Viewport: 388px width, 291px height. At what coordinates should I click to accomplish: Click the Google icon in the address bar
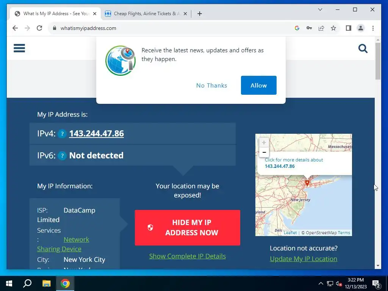pos(297,28)
